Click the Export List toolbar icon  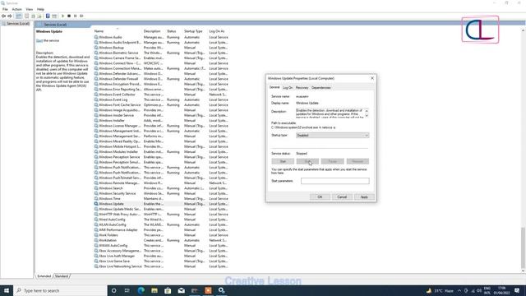tap(39, 16)
